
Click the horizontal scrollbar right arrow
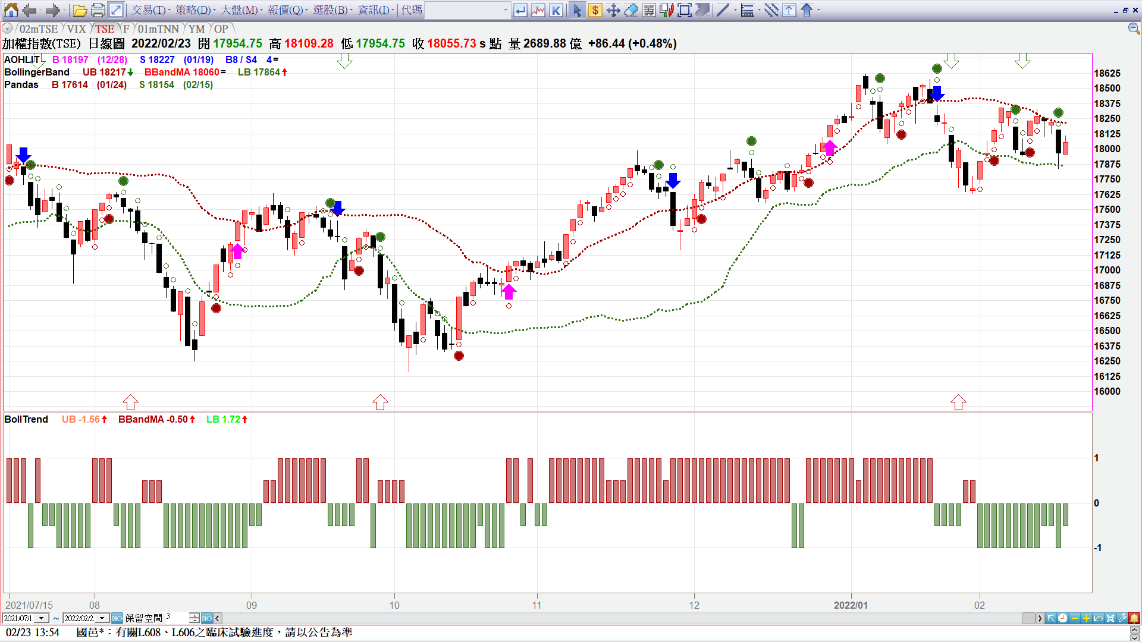[1040, 618]
